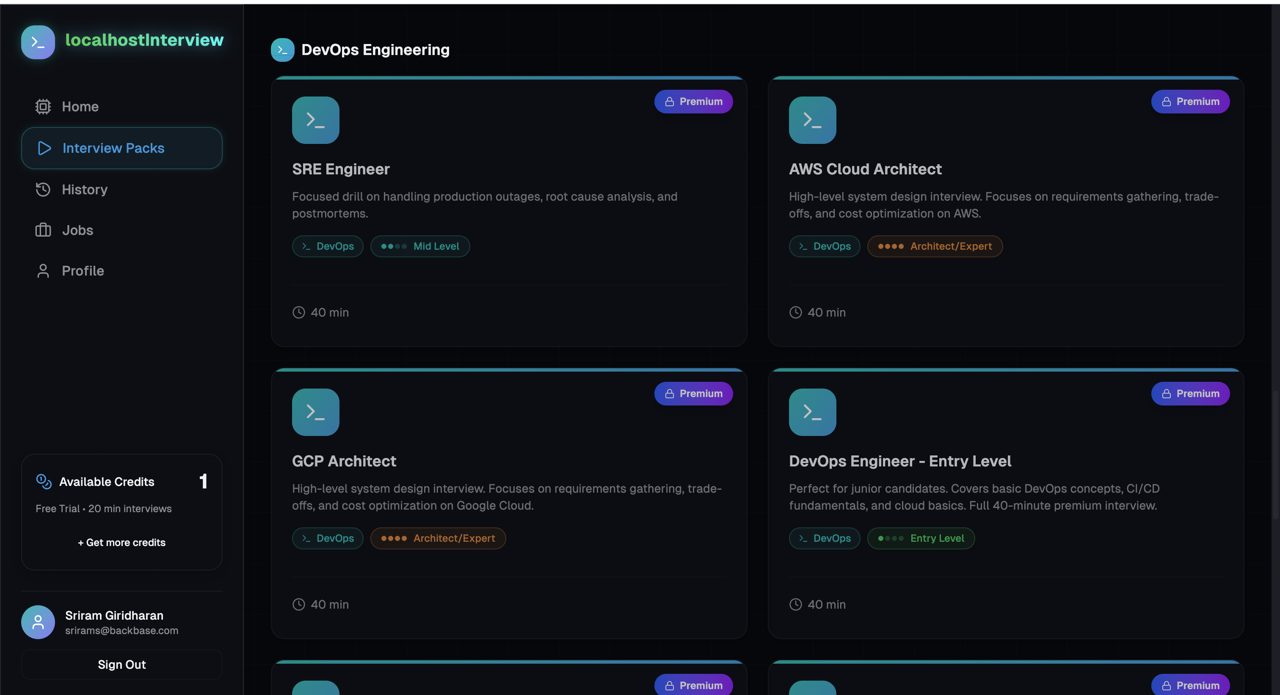
Task: Click the Premium lock badge on SRE Engineer
Action: [x=694, y=101]
